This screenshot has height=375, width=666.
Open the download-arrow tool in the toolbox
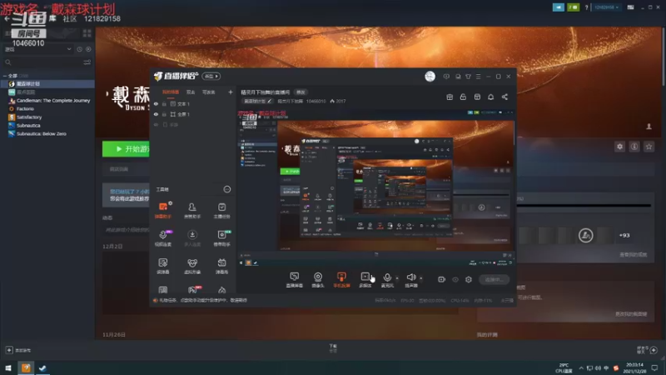192,237
